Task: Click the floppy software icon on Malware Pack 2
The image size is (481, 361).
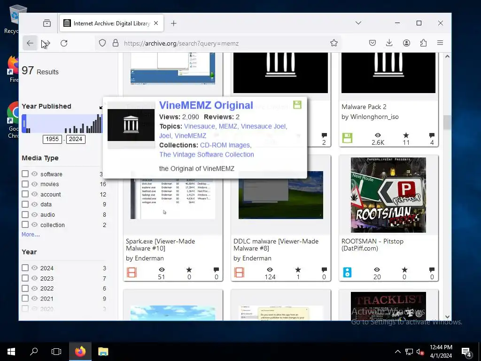Action: coord(347,138)
